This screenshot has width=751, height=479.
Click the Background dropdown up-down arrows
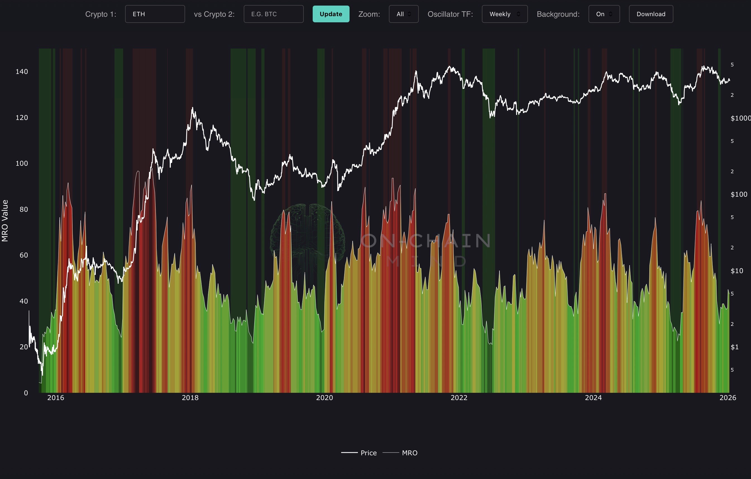[x=611, y=14]
